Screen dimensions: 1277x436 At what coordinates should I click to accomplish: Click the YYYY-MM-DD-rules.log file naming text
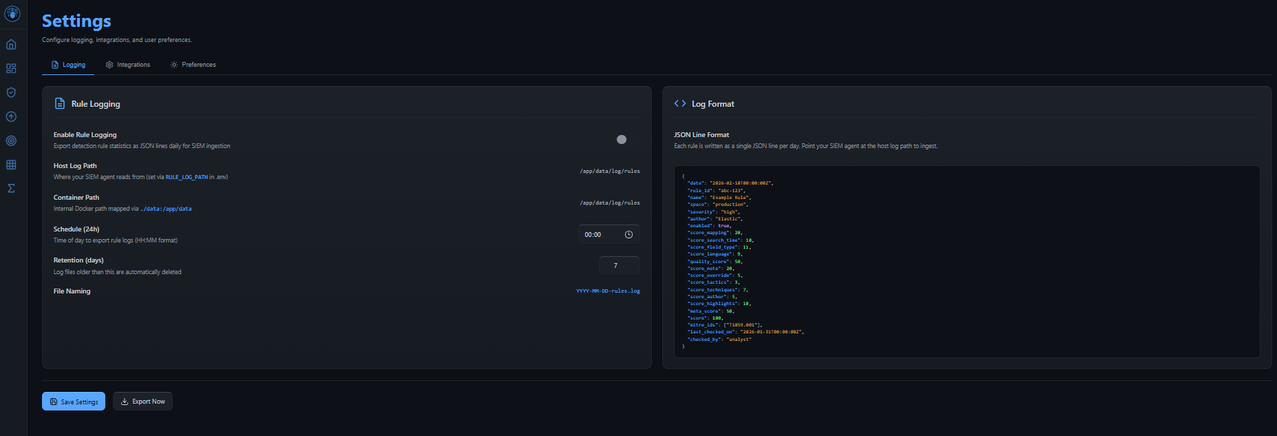pos(608,291)
